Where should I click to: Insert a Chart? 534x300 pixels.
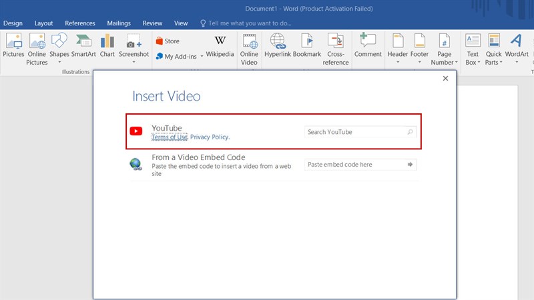[x=107, y=45]
